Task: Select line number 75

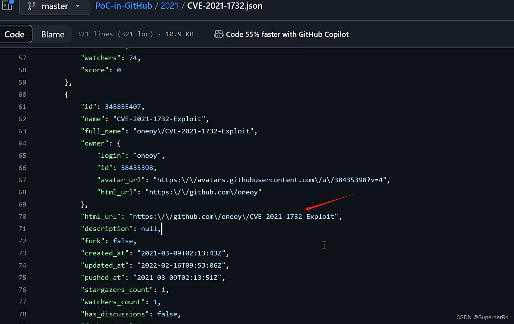Action: [x=22, y=278]
